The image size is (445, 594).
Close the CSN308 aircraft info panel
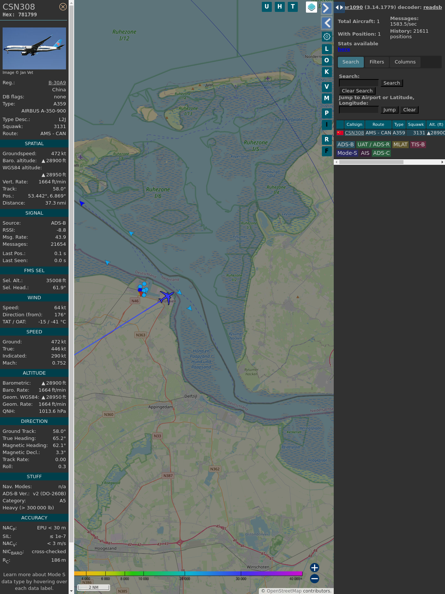point(63,7)
